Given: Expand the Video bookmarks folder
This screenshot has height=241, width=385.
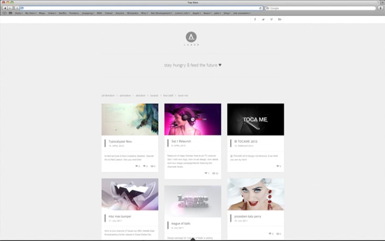Looking at the screenshot, I should pyautogui.click(x=52, y=13).
